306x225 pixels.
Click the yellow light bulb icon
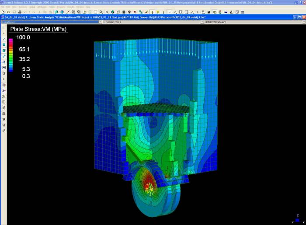pos(157,11)
